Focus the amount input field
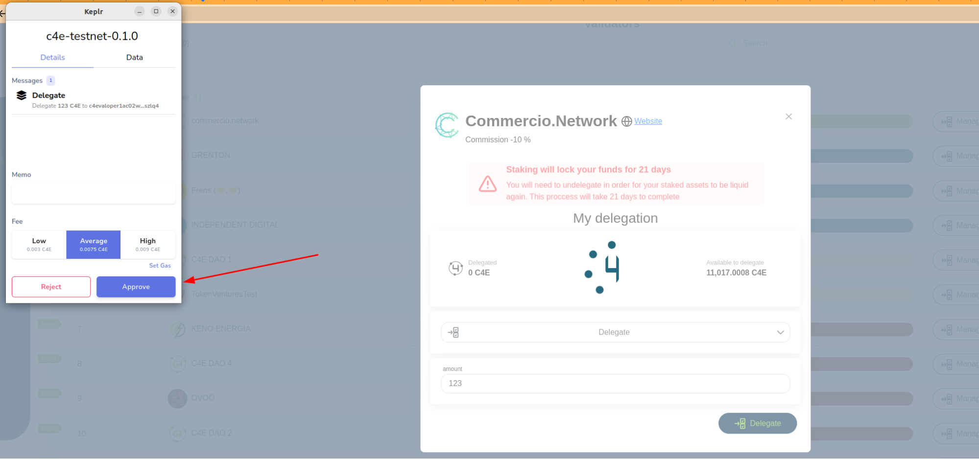The height and width of the screenshot is (459, 979). tap(615, 384)
